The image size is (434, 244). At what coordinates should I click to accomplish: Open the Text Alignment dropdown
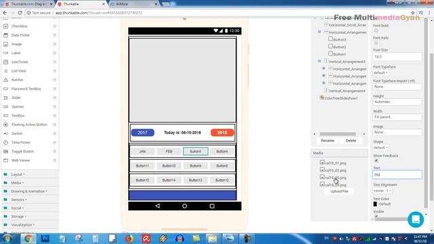(382, 191)
